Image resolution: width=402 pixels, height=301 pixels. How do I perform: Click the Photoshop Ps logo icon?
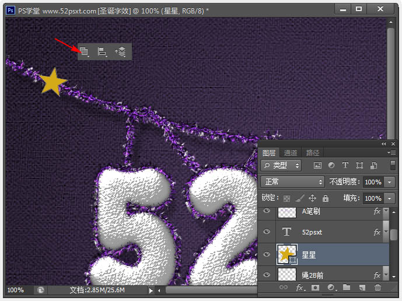[11, 10]
